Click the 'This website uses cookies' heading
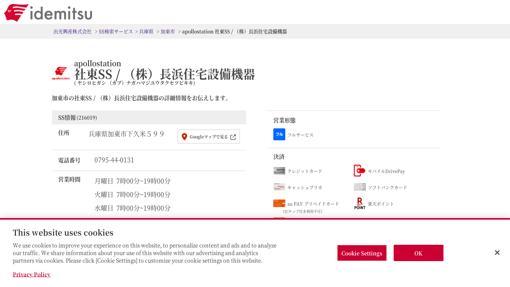The height and width of the screenshot is (287, 510). [63, 233]
